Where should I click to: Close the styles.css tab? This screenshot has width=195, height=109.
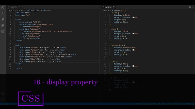click(114, 7)
